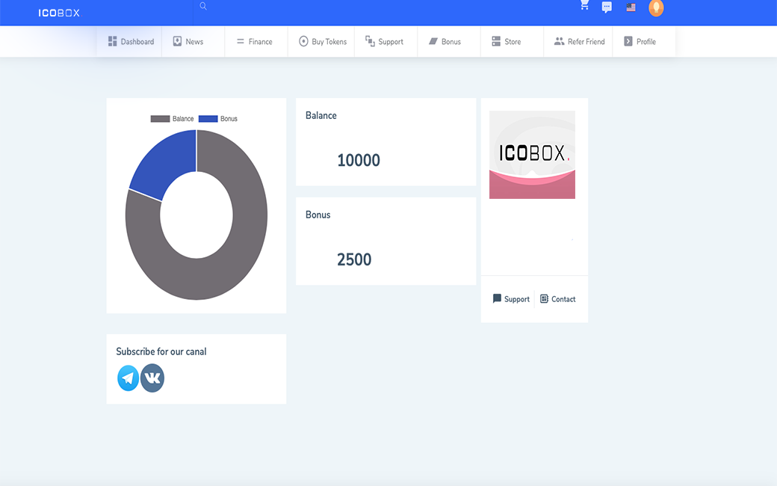The height and width of the screenshot is (486, 777).
Task: Click the Balance card heading
Action: pos(321,116)
